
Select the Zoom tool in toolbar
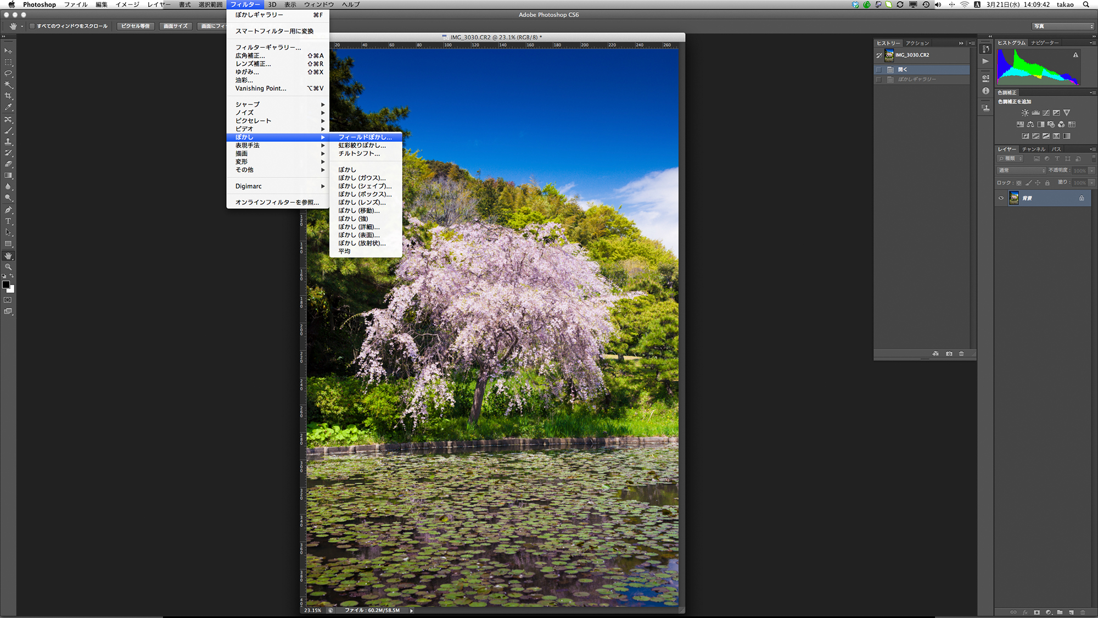click(x=8, y=267)
